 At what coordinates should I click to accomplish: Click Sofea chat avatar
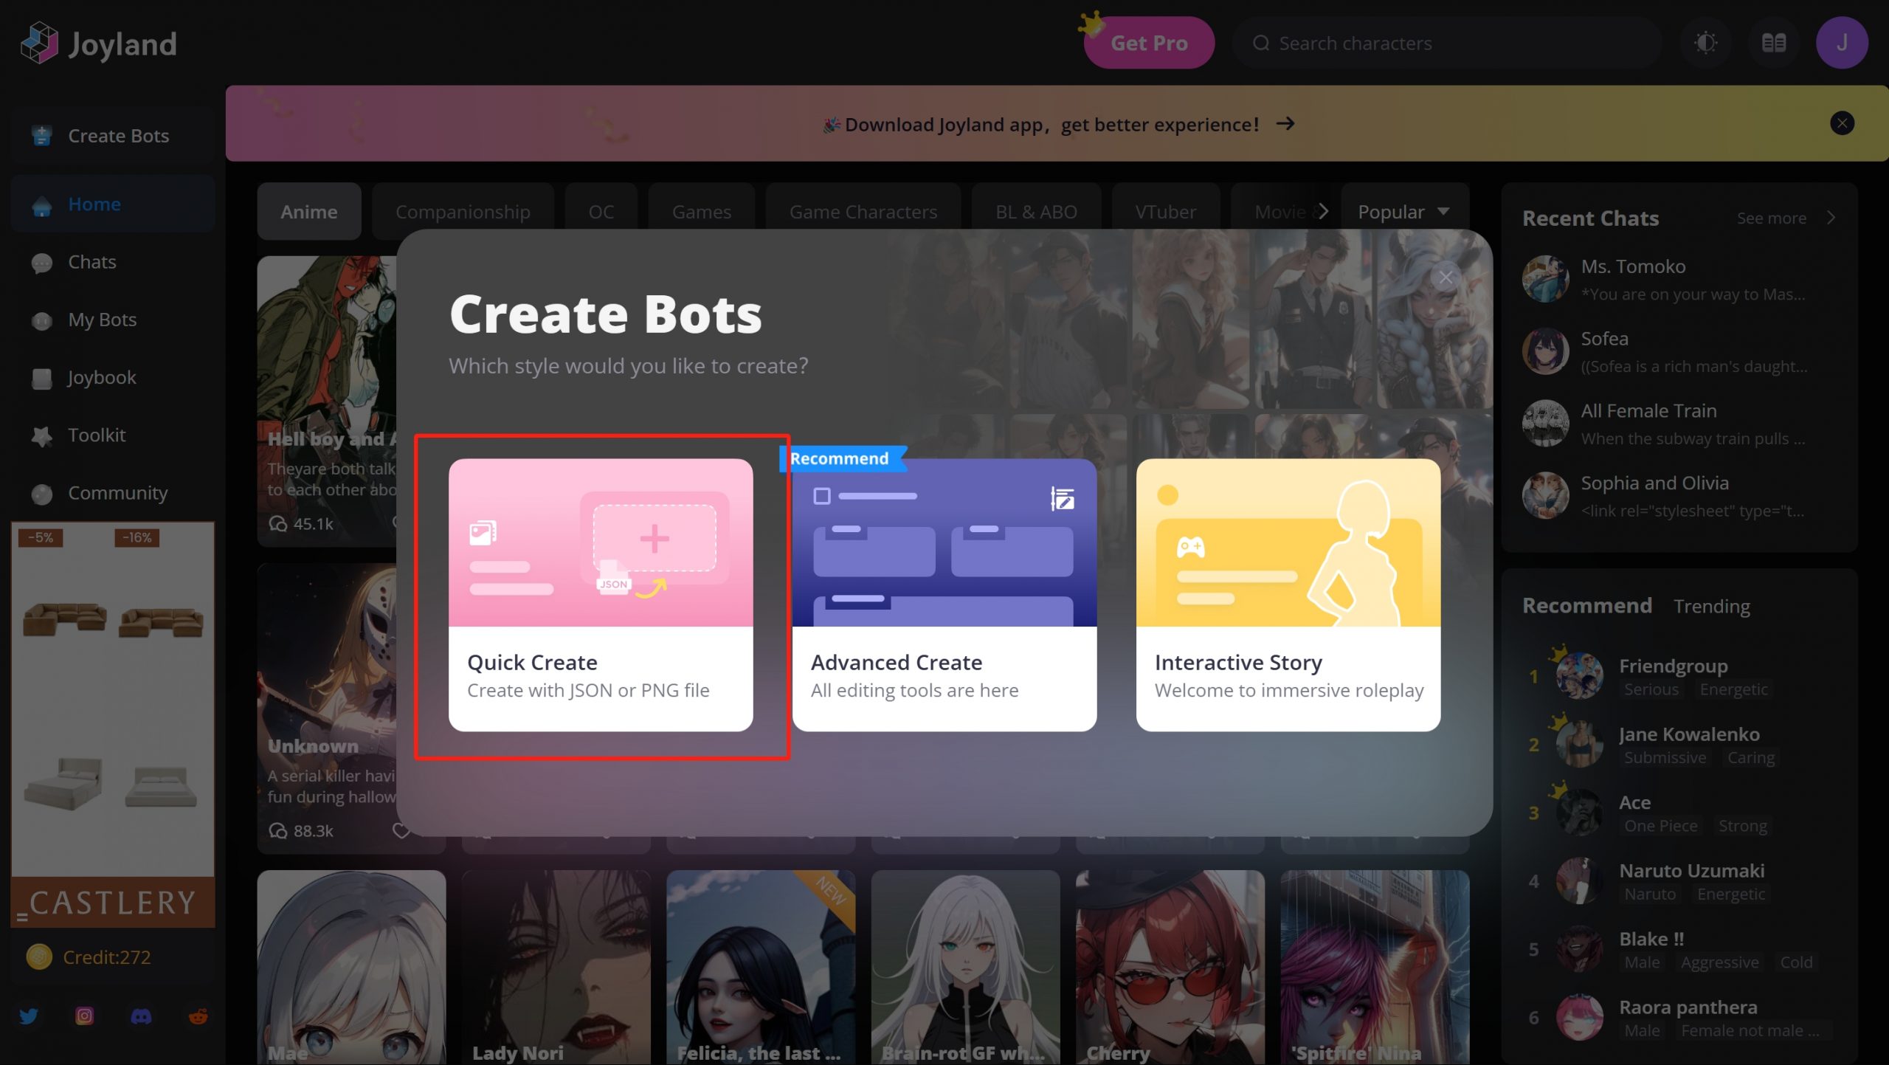coord(1545,351)
